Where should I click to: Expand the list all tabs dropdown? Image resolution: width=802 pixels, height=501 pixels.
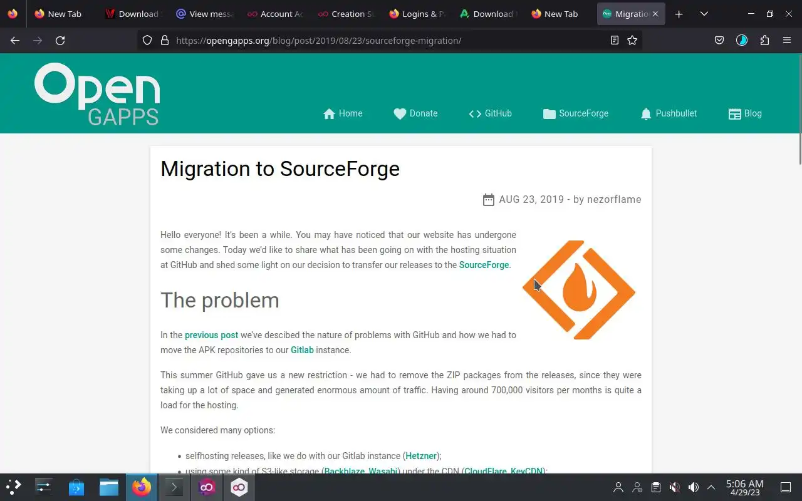[x=704, y=14]
